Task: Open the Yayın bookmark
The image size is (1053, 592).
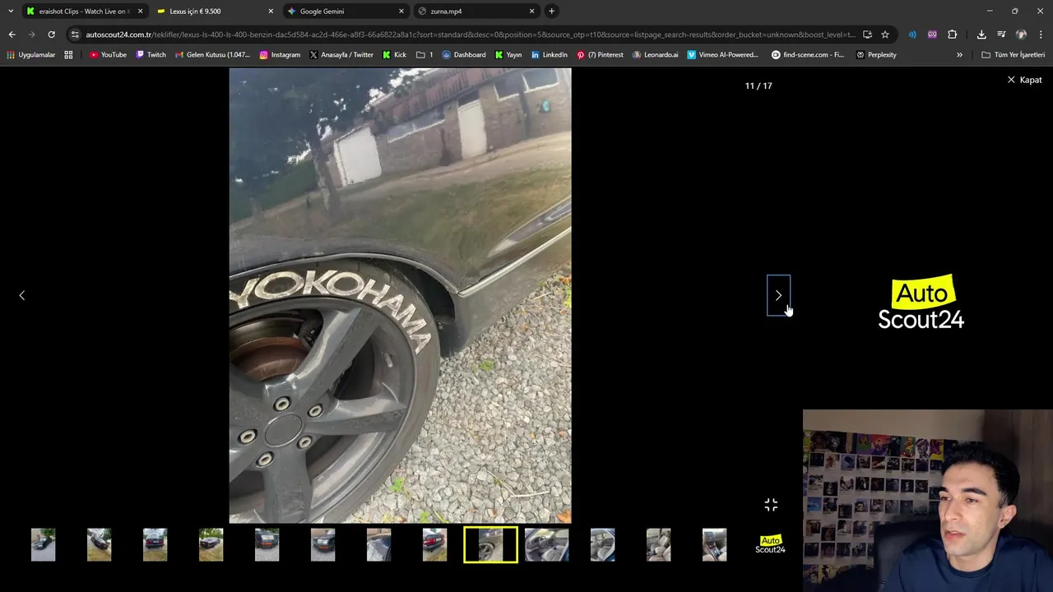Action: [x=508, y=55]
